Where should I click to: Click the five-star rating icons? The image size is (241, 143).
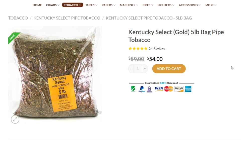click(138, 48)
